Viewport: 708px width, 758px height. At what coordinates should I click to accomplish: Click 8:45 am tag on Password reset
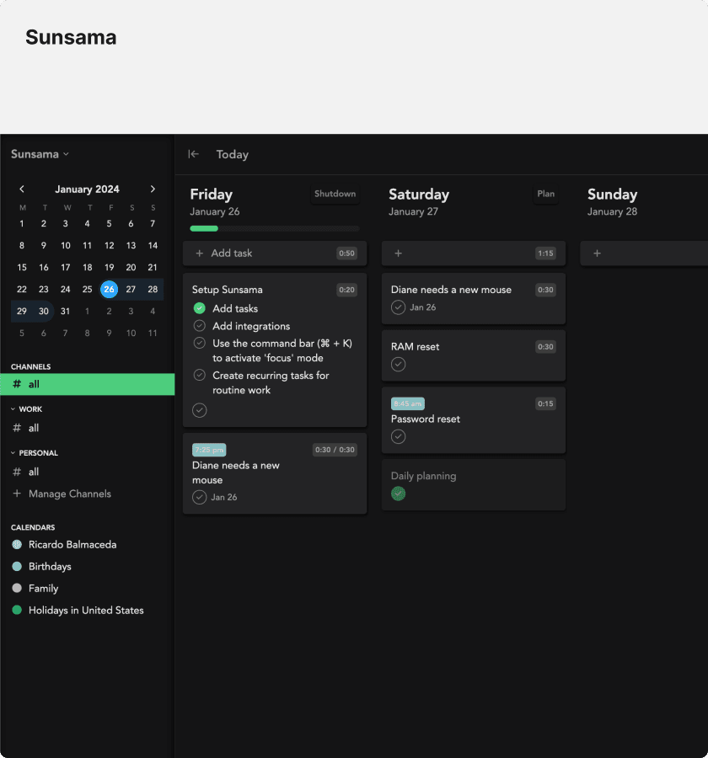coord(407,403)
